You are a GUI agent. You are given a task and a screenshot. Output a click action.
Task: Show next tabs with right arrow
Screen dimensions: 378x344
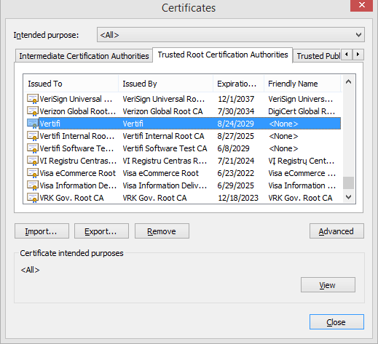(x=358, y=55)
